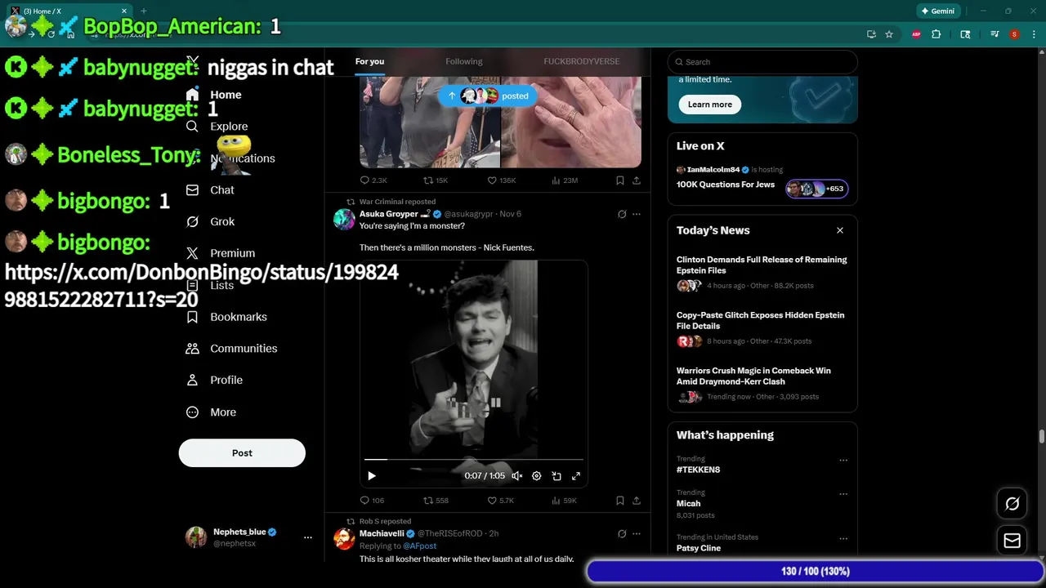Image resolution: width=1046 pixels, height=588 pixels.
Task: Share the top video post
Action: pyautogui.click(x=637, y=180)
